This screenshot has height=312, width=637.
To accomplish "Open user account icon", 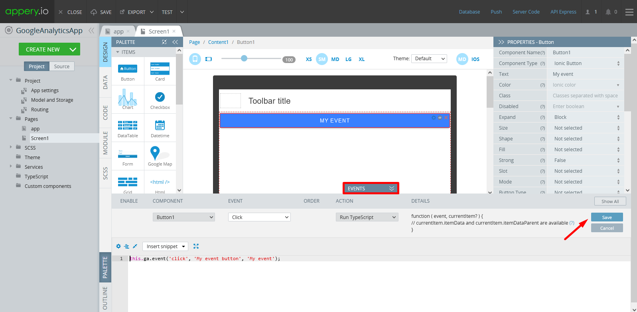I will [x=588, y=12].
